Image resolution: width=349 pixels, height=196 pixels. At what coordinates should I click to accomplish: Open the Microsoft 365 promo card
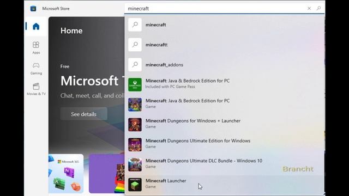[66, 174]
